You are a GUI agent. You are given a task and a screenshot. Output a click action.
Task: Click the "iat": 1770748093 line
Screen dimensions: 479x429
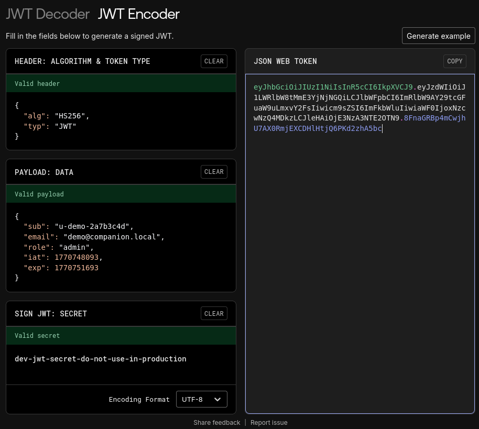pos(63,257)
